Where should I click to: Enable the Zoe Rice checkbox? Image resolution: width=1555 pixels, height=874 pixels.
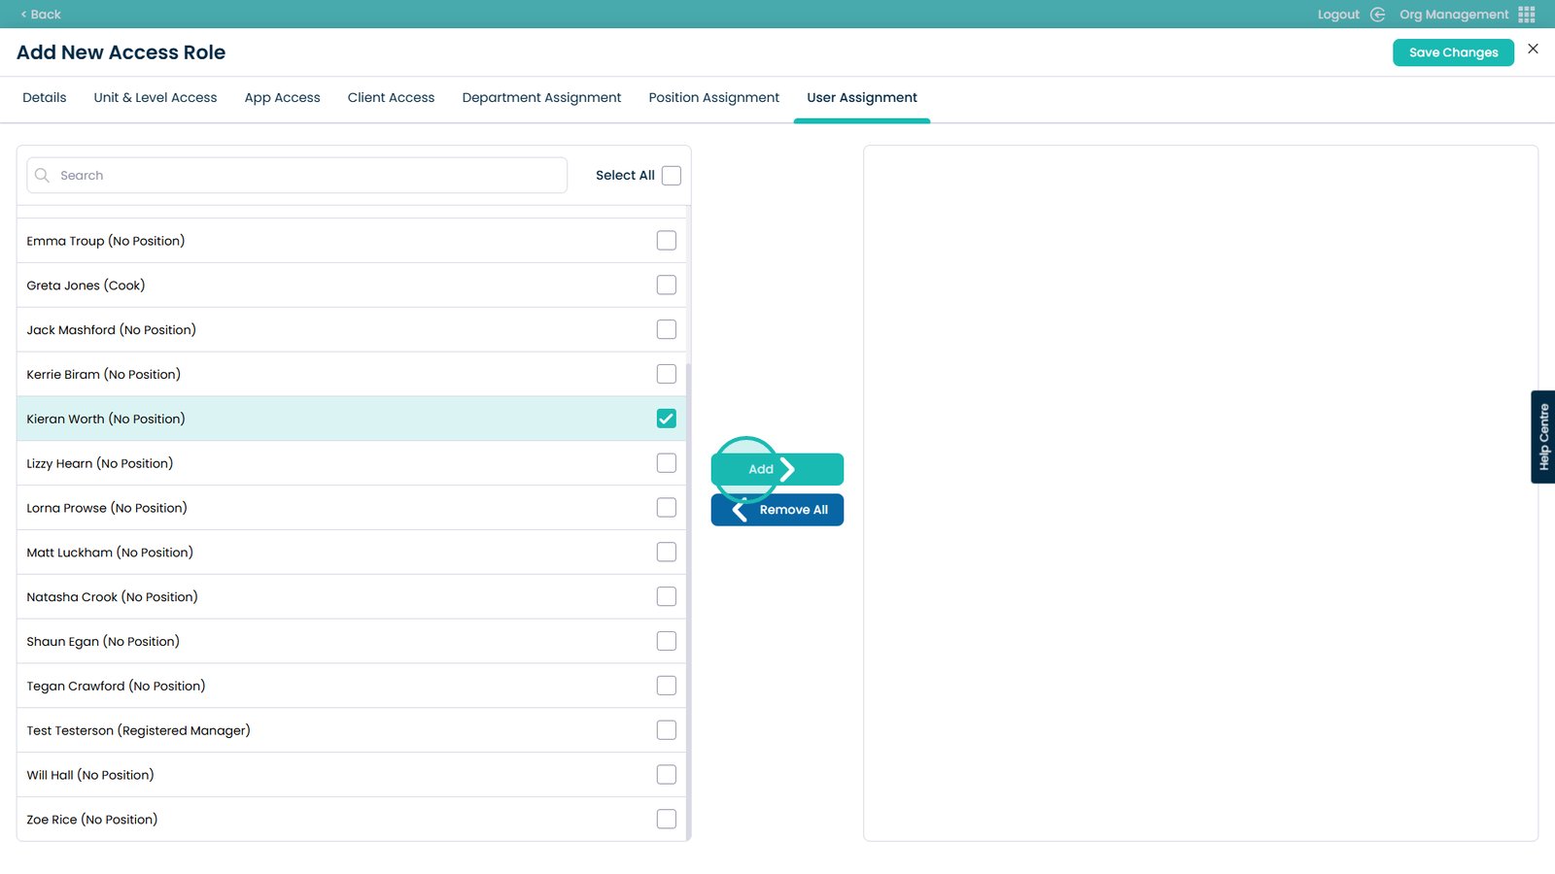pyautogui.click(x=666, y=820)
